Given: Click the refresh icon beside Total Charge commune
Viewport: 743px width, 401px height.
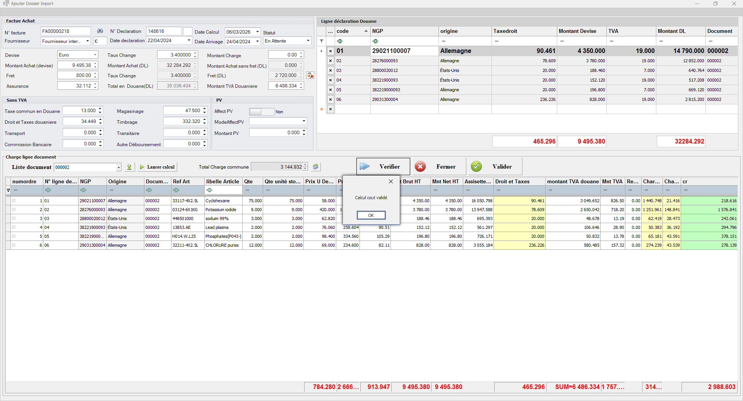Looking at the screenshot, I should pos(316,167).
